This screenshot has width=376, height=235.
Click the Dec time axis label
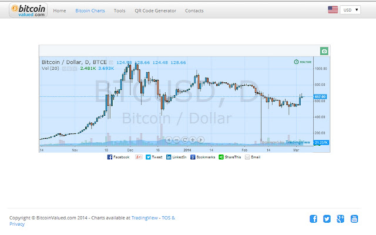click(130, 150)
